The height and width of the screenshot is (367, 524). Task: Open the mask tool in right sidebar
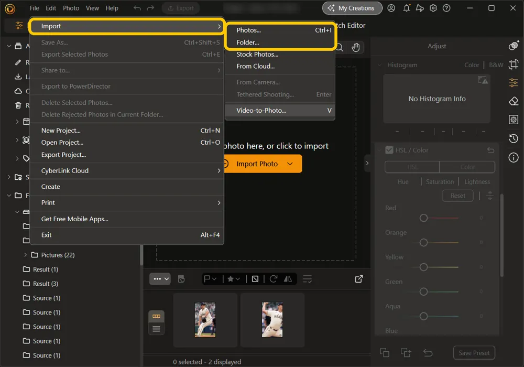(514, 120)
